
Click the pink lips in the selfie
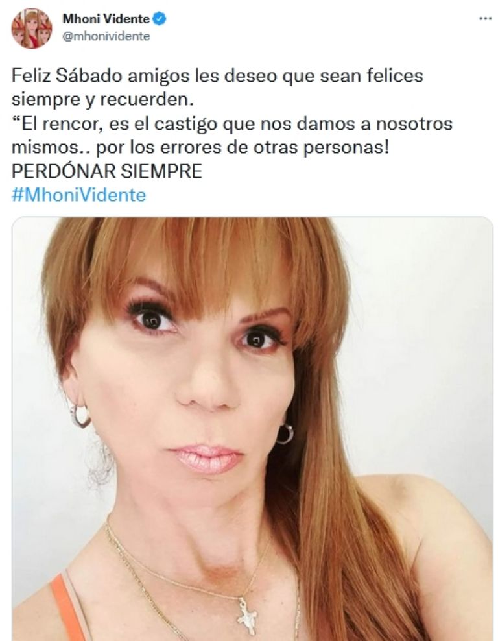[207, 459]
